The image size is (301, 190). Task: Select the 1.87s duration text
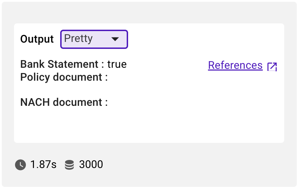(x=43, y=165)
